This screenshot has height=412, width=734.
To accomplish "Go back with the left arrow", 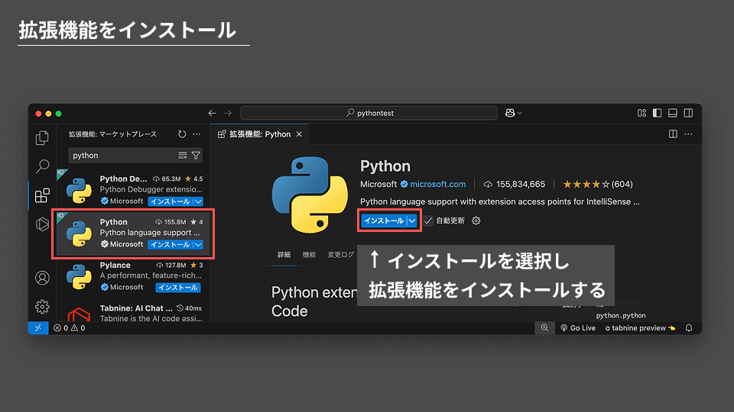I will pos(212,113).
